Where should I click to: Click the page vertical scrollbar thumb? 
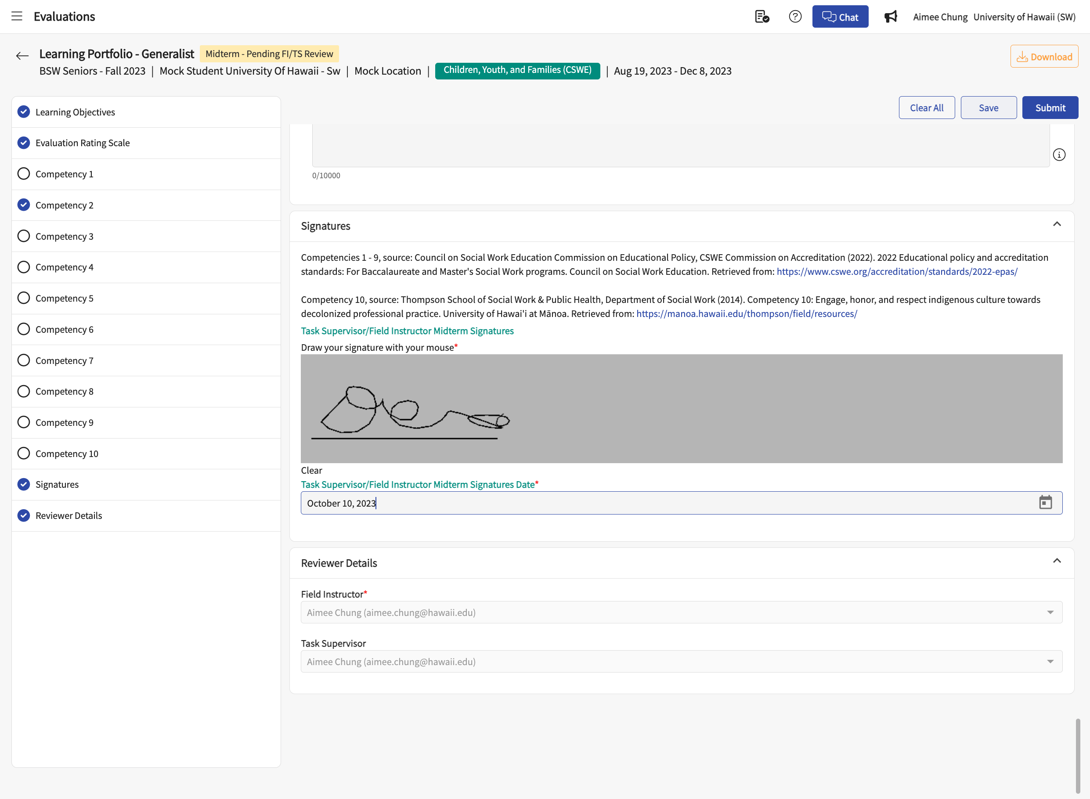(1078, 756)
